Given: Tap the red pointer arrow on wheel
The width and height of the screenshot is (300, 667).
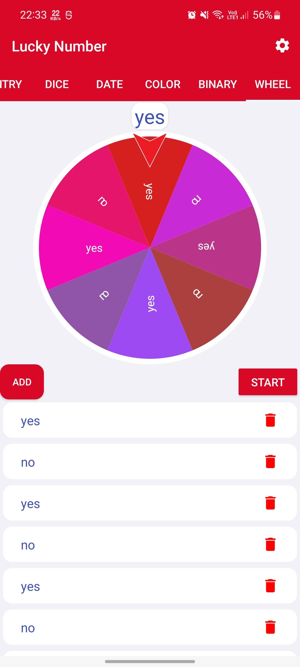Looking at the screenshot, I should [150, 149].
